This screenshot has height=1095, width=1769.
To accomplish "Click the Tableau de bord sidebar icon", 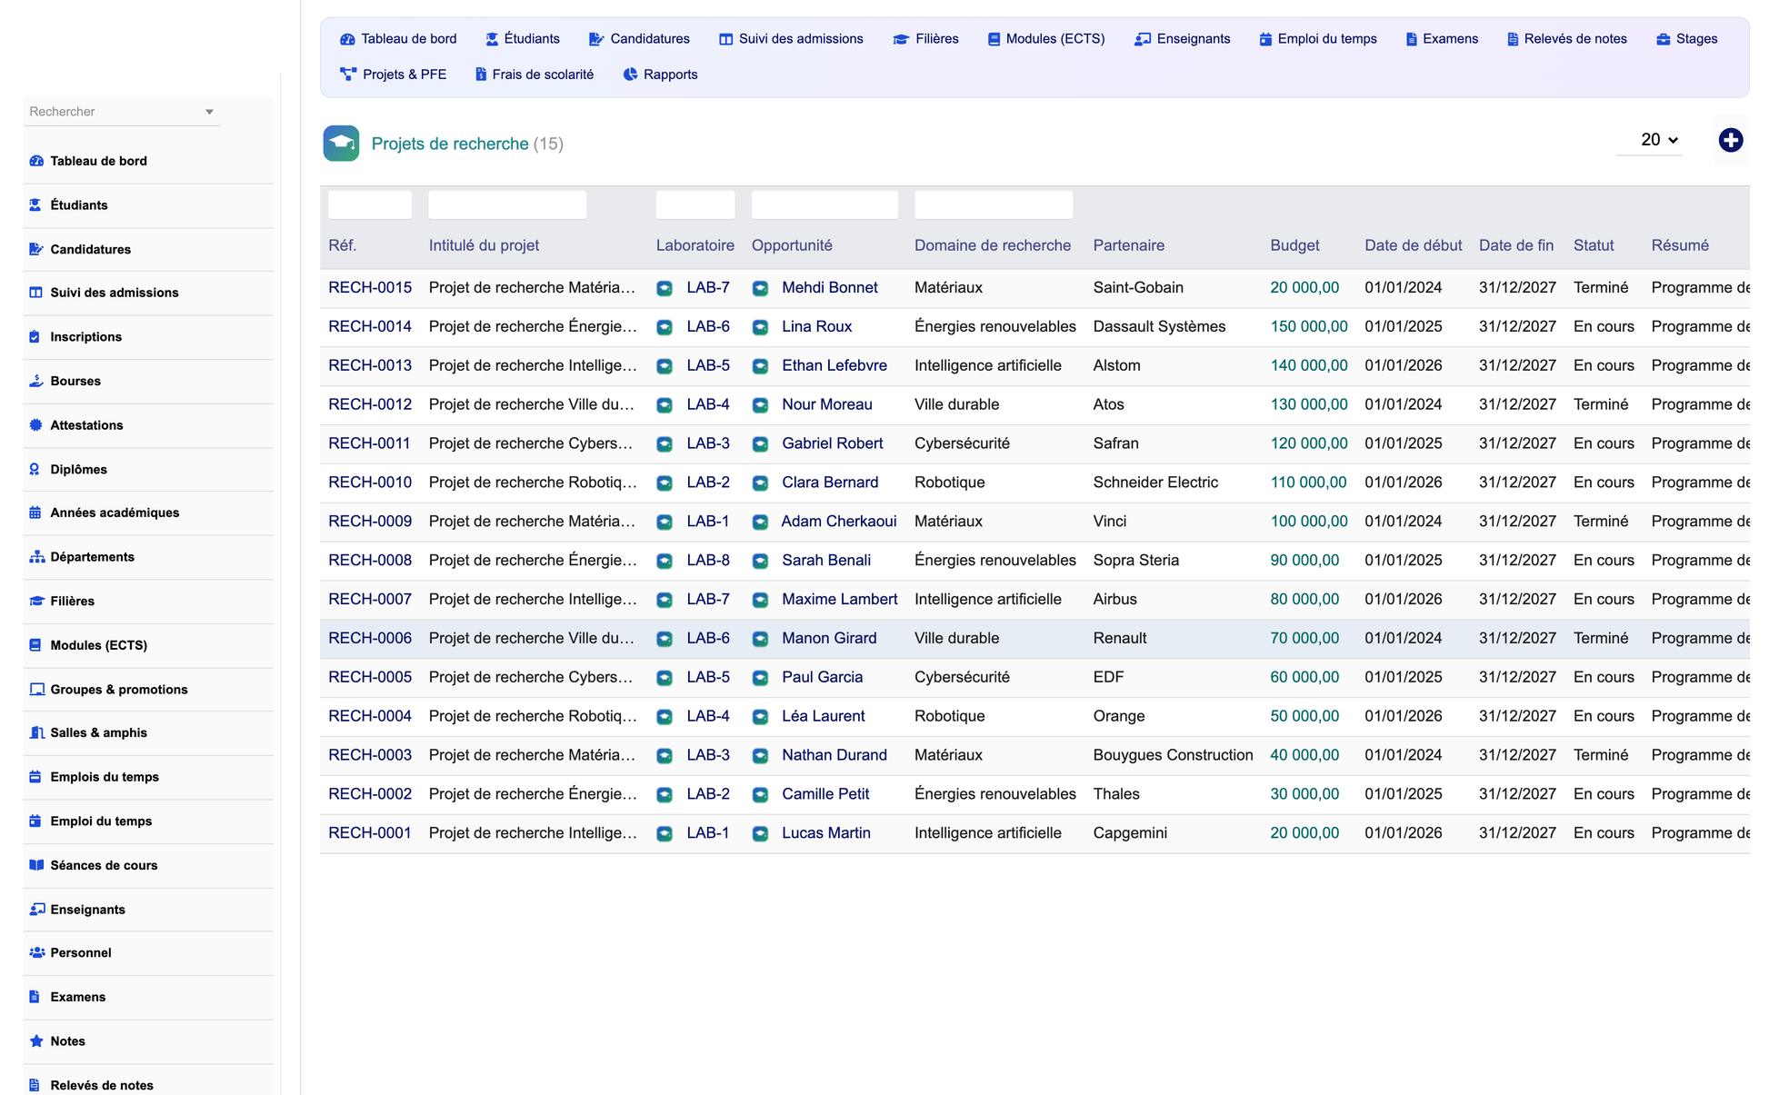I will coord(36,161).
